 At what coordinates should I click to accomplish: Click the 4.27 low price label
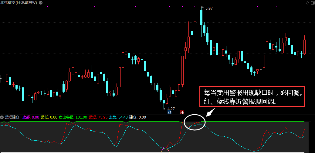171,109
